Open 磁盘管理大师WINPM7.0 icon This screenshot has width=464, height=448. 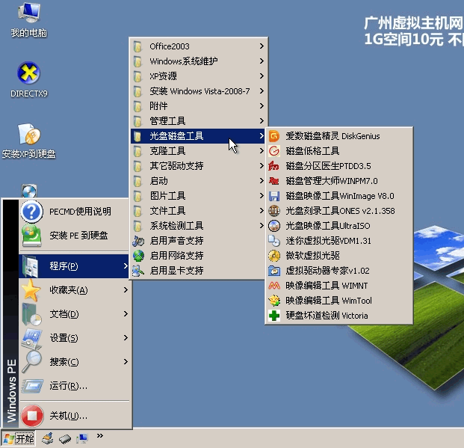tap(274, 181)
